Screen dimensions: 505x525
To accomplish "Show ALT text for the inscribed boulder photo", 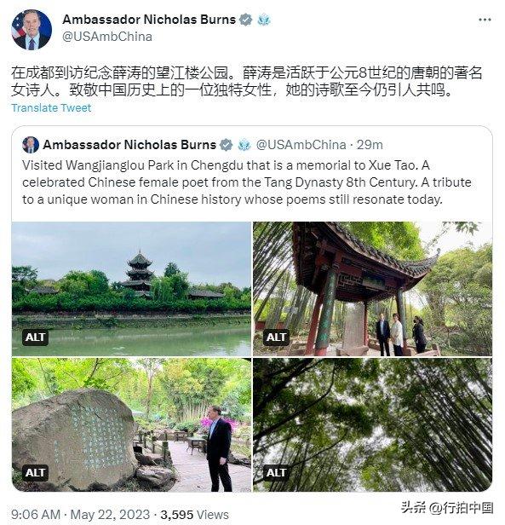I will [36, 473].
